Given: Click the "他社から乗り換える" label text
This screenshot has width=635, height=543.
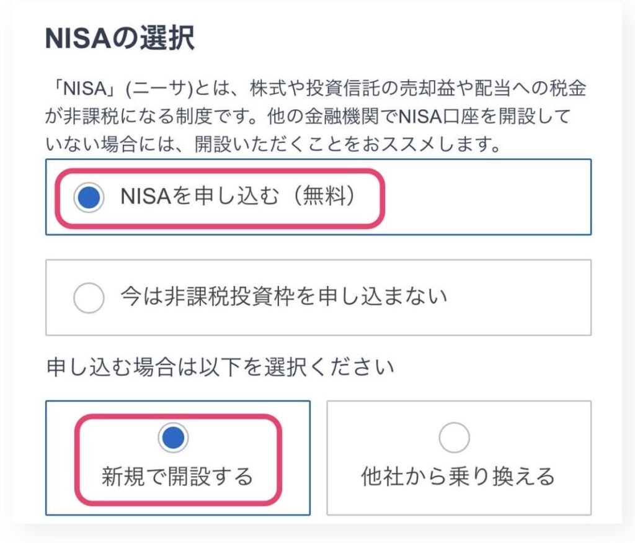Looking at the screenshot, I should click(x=458, y=477).
